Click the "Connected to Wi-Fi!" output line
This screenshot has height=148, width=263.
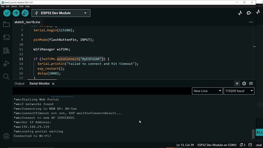pos(32,136)
